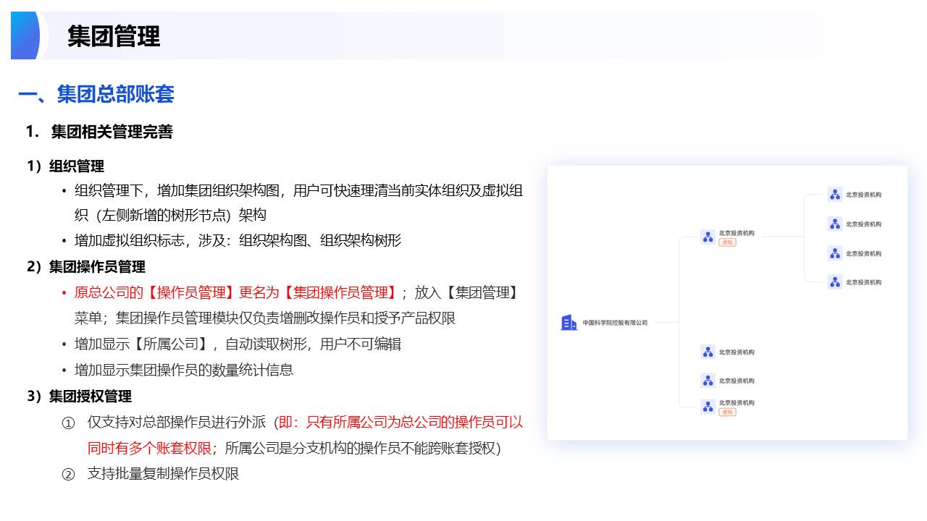The height and width of the screenshot is (521, 927).
Task: Click the 3）集团授权管理 subheading
Action: pos(80,397)
